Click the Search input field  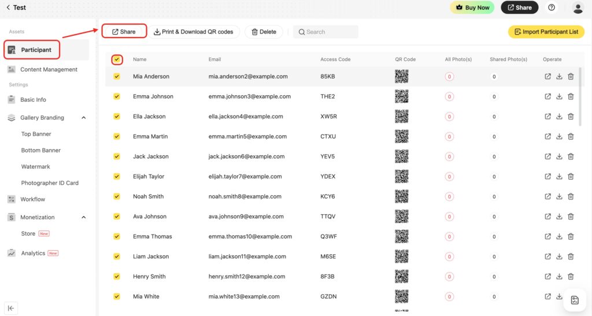tap(327, 32)
